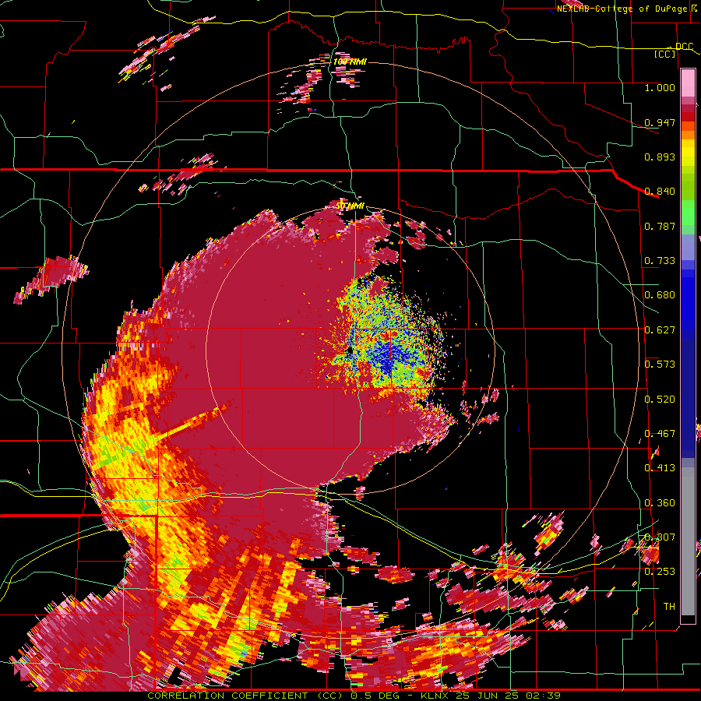This screenshot has width=701, height=701.
Task: Click the Correlation Coefficient caption at the bottom
Action: 354,696
